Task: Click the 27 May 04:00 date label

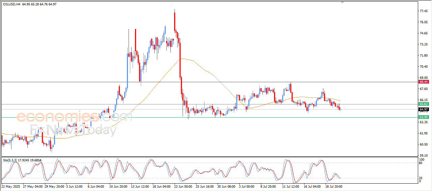Action: [33, 186]
